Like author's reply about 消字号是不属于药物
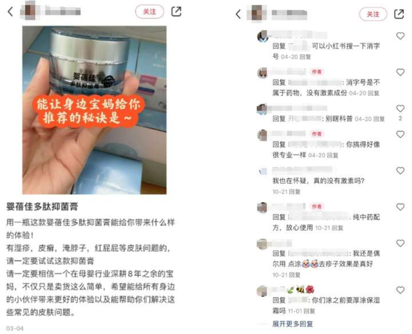412x334 pixels. coord(400,72)
